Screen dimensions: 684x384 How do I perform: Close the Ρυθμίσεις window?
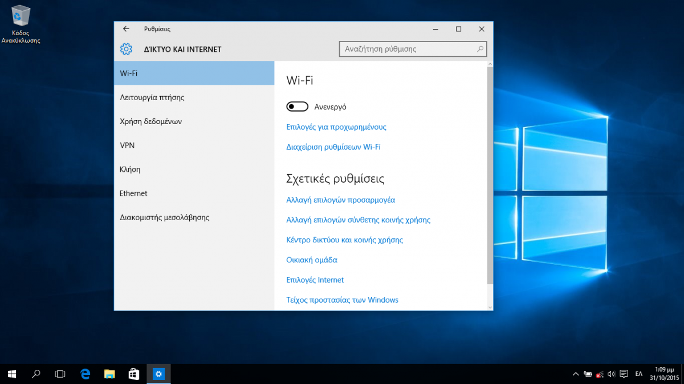[482, 29]
